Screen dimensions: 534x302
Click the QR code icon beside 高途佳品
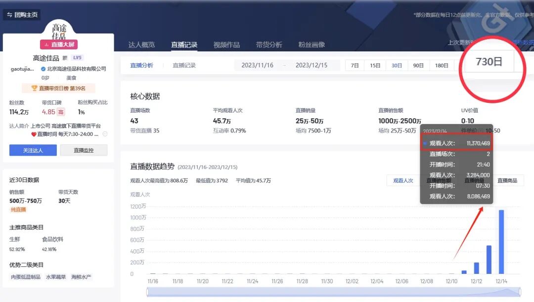(65, 58)
